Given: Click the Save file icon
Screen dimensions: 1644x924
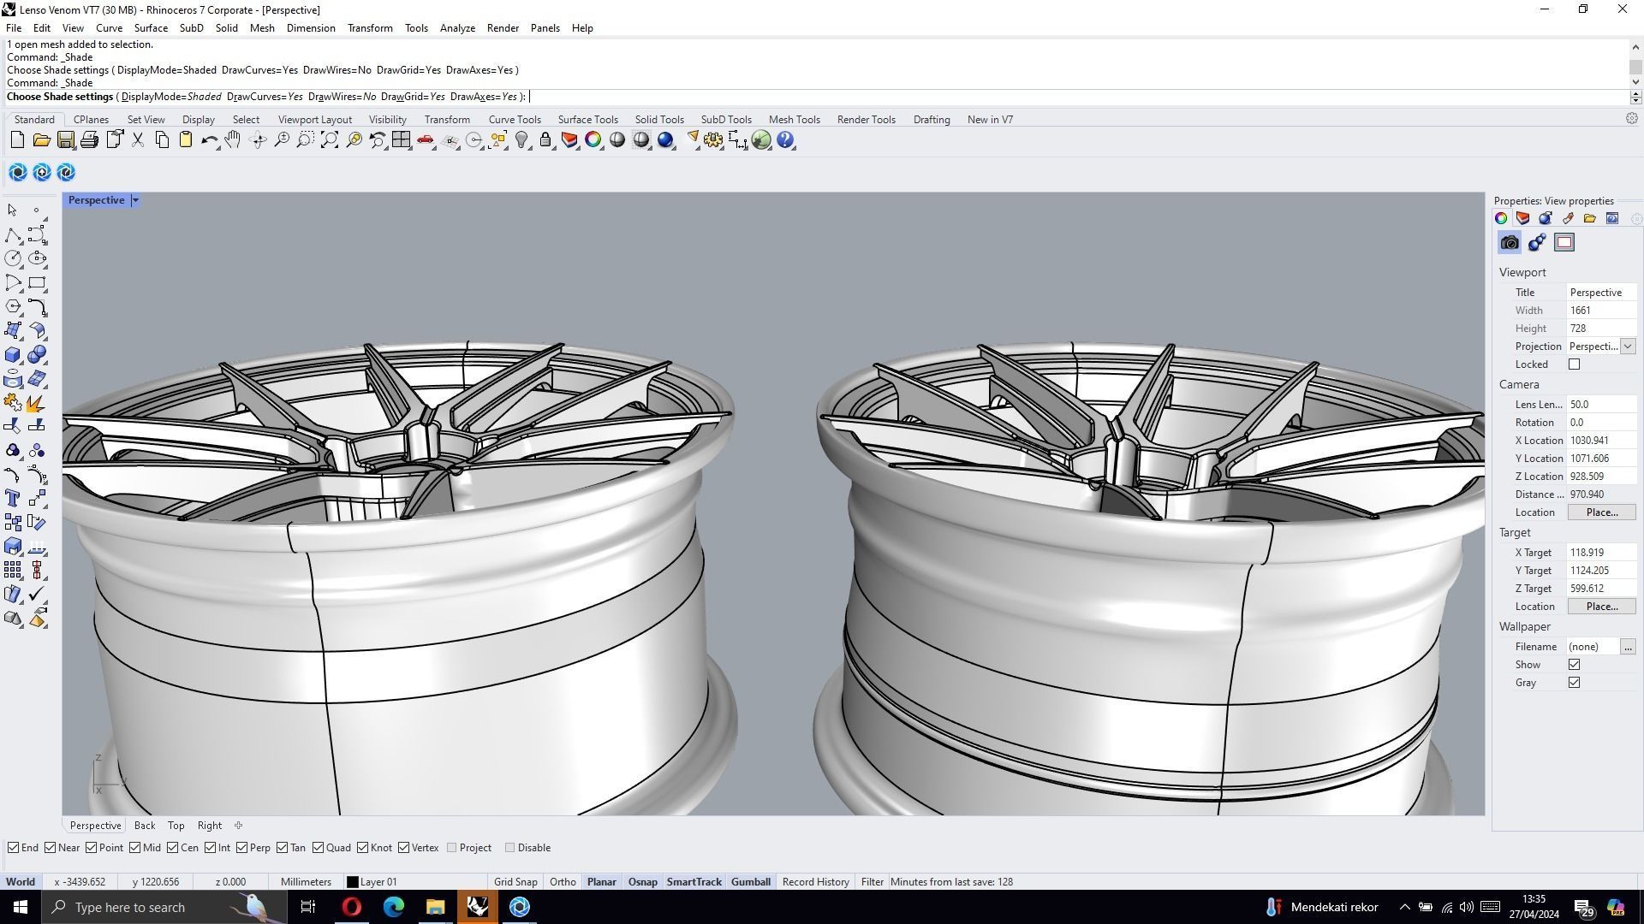Looking at the screenshot, I should [66, 140].
